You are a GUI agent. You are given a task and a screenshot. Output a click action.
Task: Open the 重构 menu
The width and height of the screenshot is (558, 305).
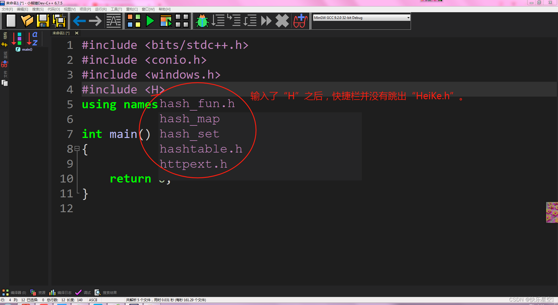pyautogui.click(x=132, y=9)
